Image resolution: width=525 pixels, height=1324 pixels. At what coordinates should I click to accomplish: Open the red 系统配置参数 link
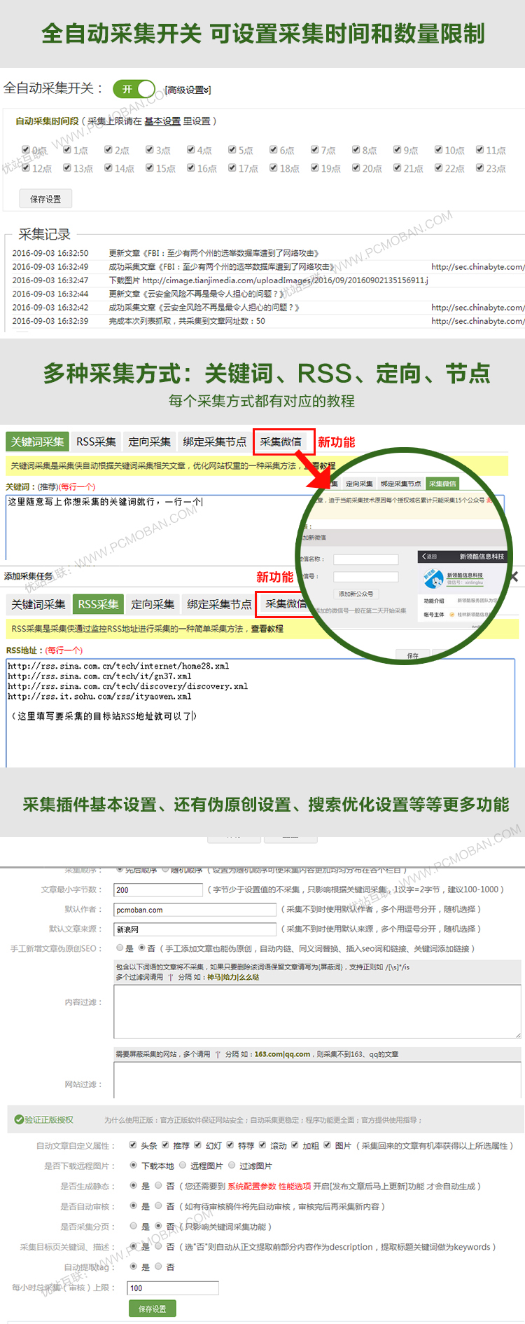click(x=252, y=1187)
